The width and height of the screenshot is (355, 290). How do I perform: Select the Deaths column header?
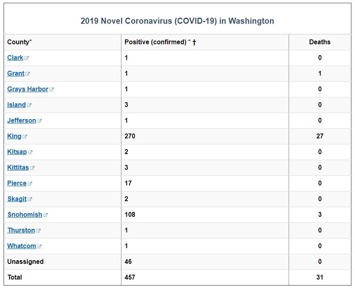pos(320,42)
